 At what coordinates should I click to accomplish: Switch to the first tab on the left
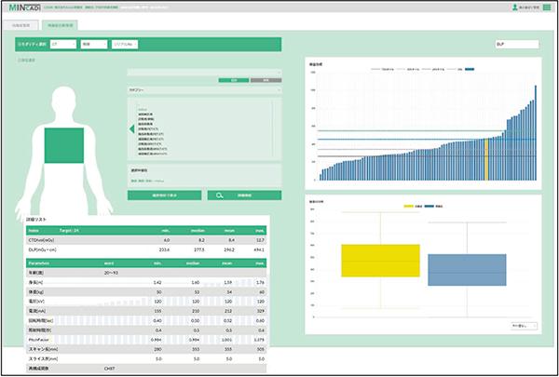coord(25,23)
